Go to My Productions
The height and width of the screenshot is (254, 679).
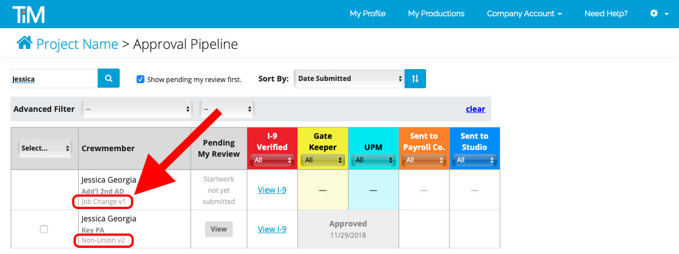(436, 13)
